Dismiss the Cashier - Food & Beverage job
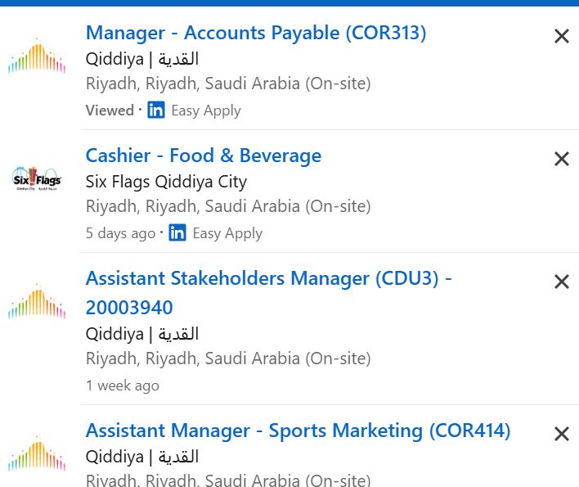This screenshot has height=487, width=579. pos(561,159)
